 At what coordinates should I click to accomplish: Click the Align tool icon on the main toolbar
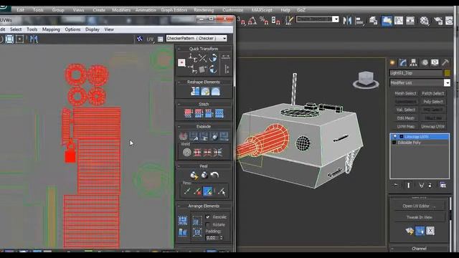point(359,21)
